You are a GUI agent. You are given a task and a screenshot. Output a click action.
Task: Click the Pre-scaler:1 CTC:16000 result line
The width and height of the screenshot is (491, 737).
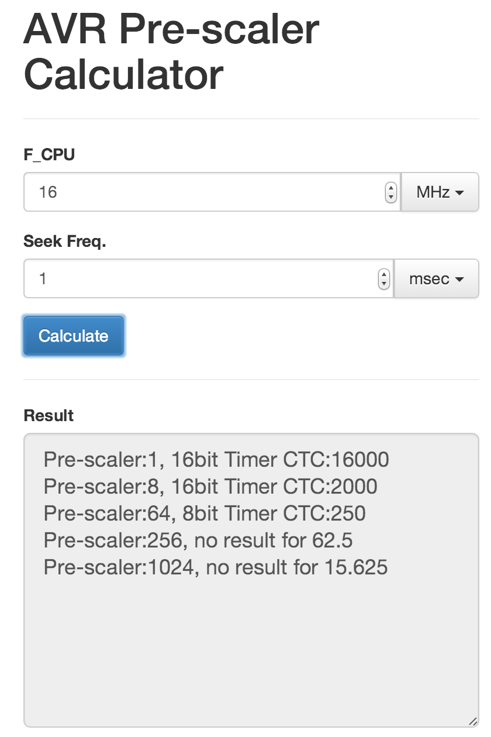point(216,460)
